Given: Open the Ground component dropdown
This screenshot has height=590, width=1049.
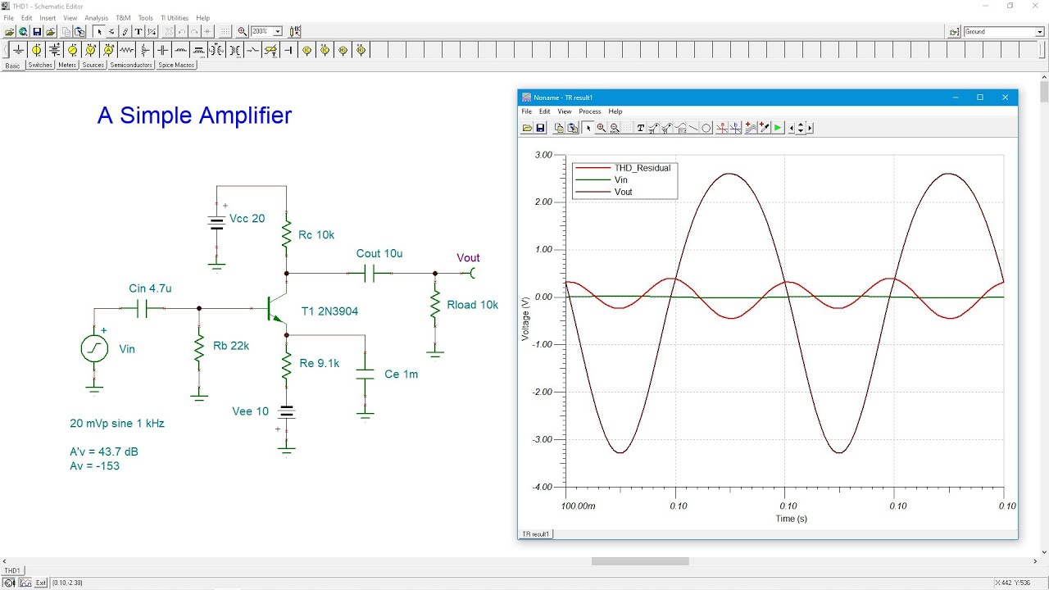Looking at the screenshot, I should click(1039, 32).
